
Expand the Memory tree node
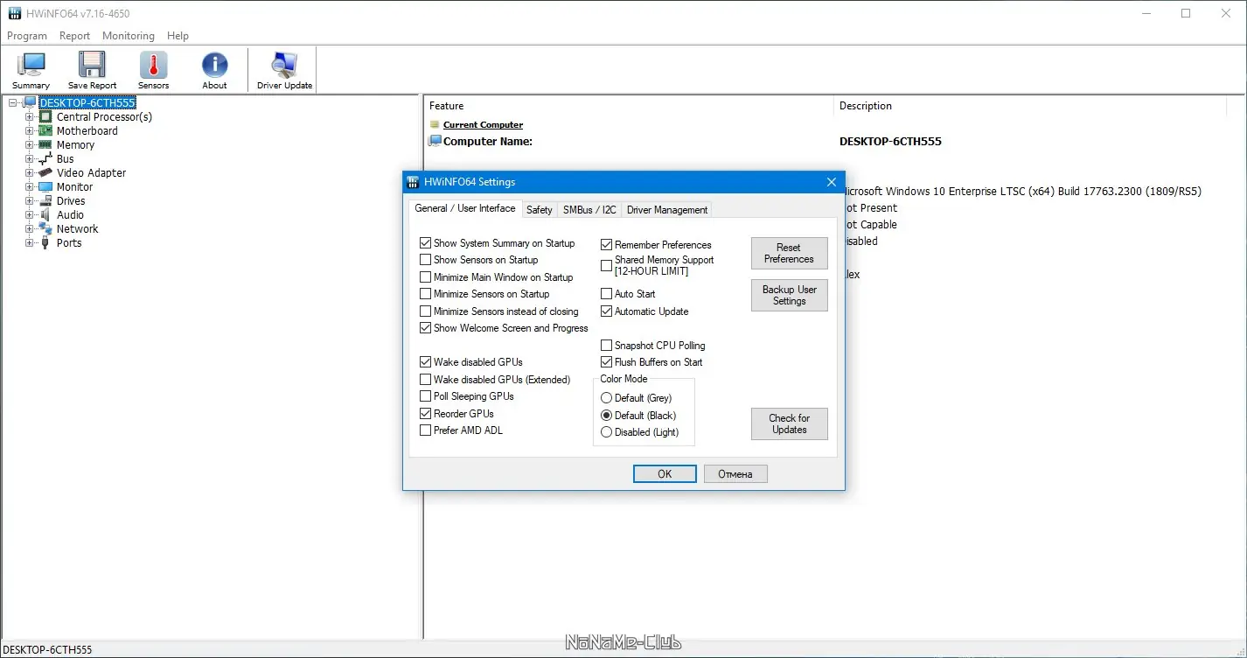click(30, 145)
